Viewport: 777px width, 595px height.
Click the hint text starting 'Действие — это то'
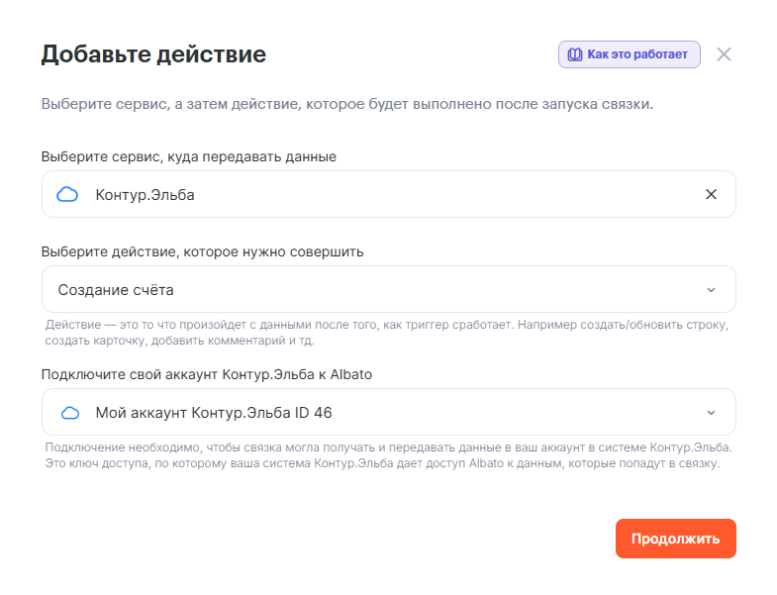pos(387,333)
